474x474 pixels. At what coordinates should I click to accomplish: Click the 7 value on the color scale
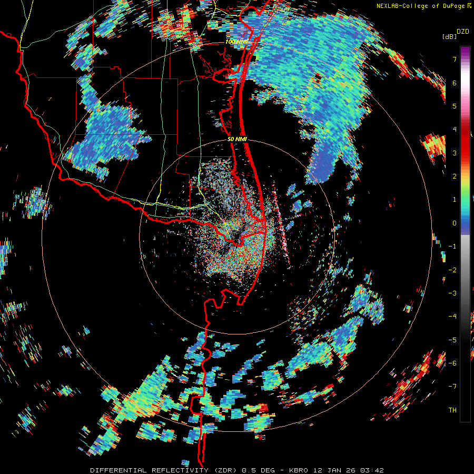(455, 59)
